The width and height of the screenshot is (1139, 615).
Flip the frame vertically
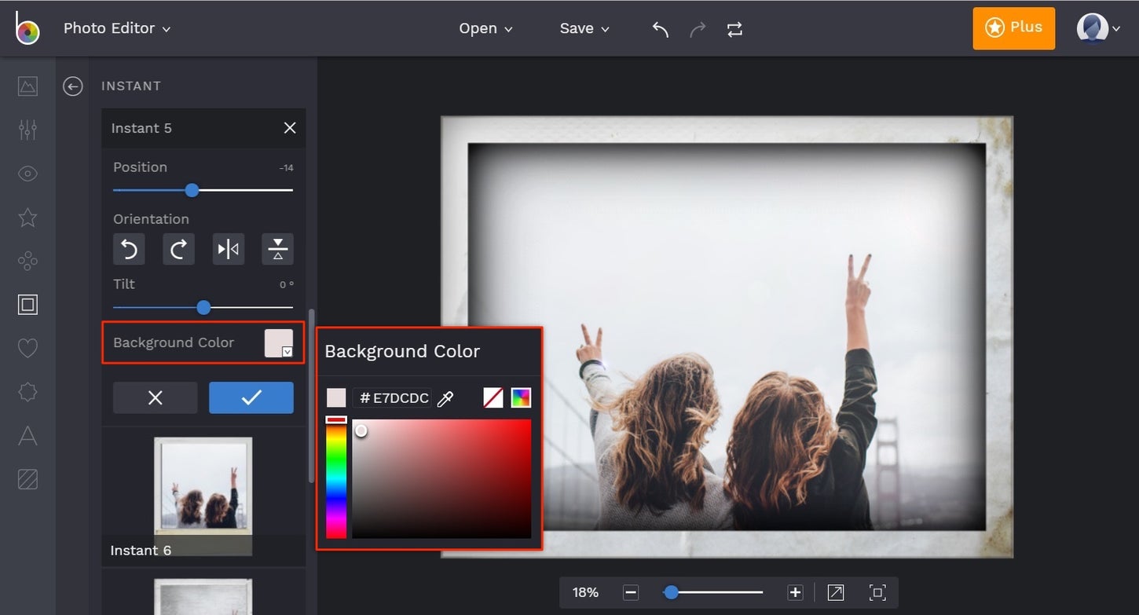coord(277,250)
